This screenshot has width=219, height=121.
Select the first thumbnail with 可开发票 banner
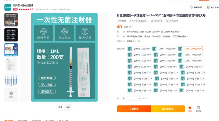coord(11,20)
